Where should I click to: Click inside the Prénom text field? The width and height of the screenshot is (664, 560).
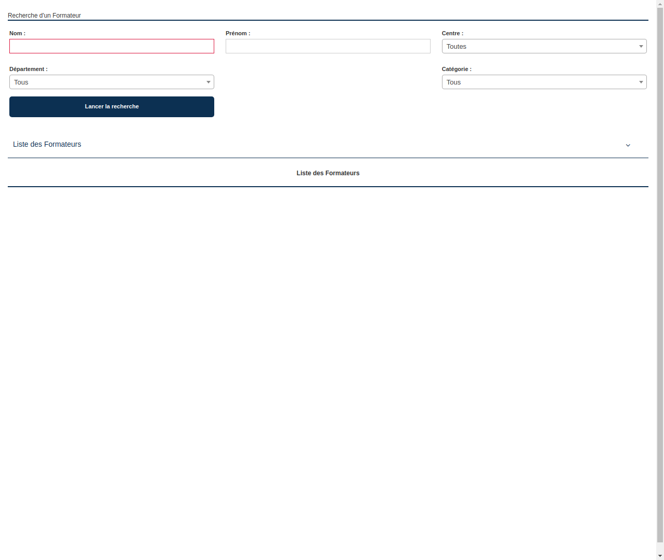tap(328, 46)
